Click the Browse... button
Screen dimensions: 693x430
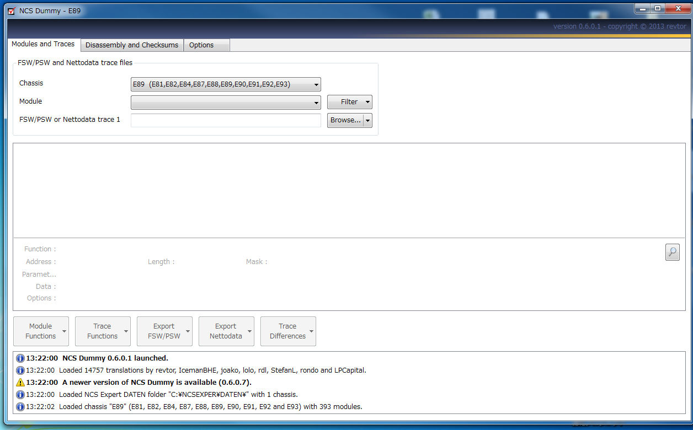tap(345, 120)
